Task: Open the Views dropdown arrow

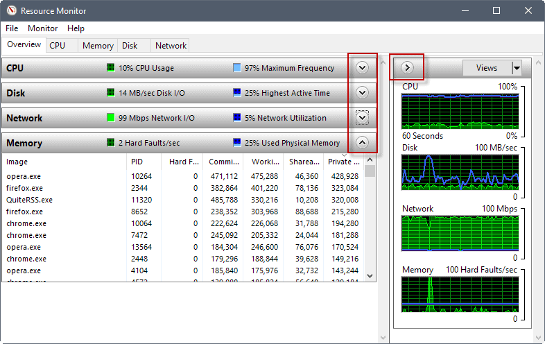Action: [516, 68]
